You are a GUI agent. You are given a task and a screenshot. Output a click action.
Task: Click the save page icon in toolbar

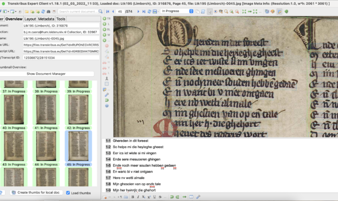pos(155,11)
